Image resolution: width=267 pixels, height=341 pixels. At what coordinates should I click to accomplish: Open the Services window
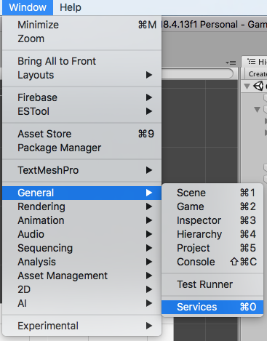click(x=212, y=307)
